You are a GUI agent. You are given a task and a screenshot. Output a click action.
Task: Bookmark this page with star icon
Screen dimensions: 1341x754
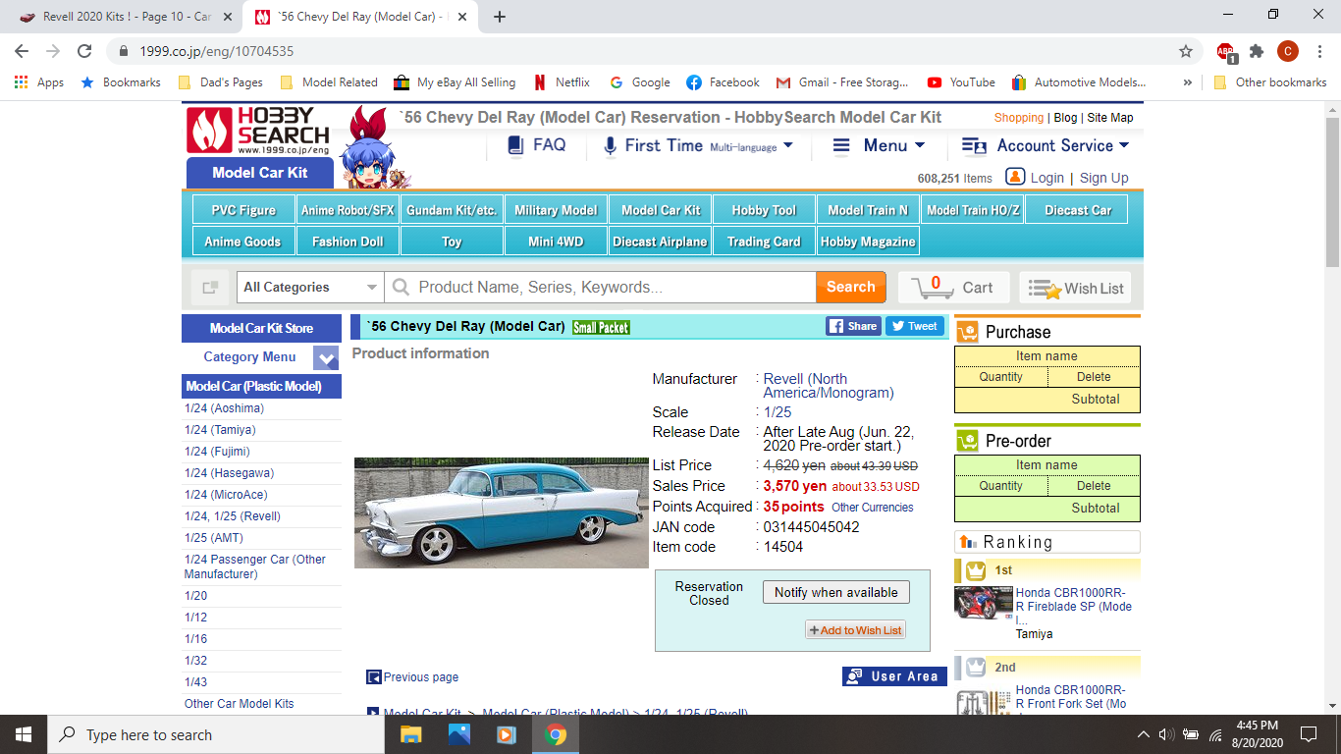(1186, 51)
